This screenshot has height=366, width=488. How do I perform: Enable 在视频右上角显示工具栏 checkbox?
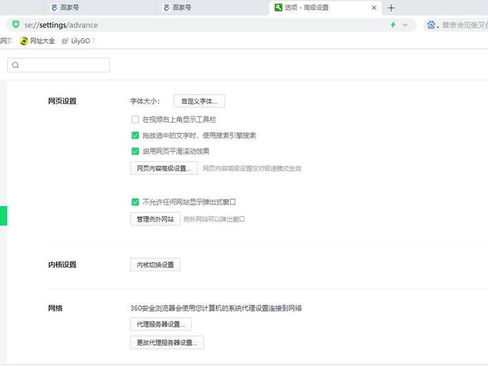click(x=135, y=120)
